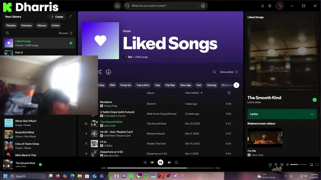The width and height of the screenshot is (321, 180).
Task: Sort by the Date added column
Action: (194, 93)
